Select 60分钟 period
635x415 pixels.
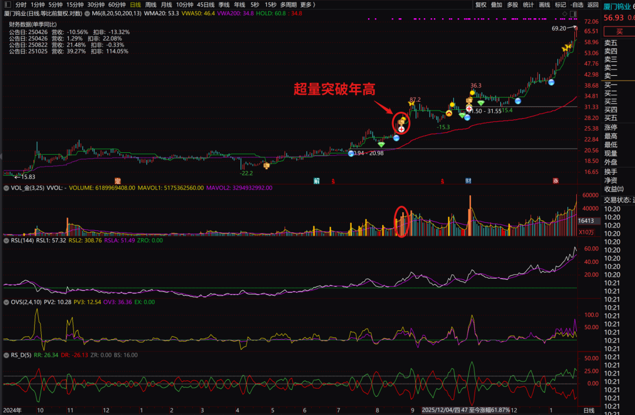tap(117, 5)
